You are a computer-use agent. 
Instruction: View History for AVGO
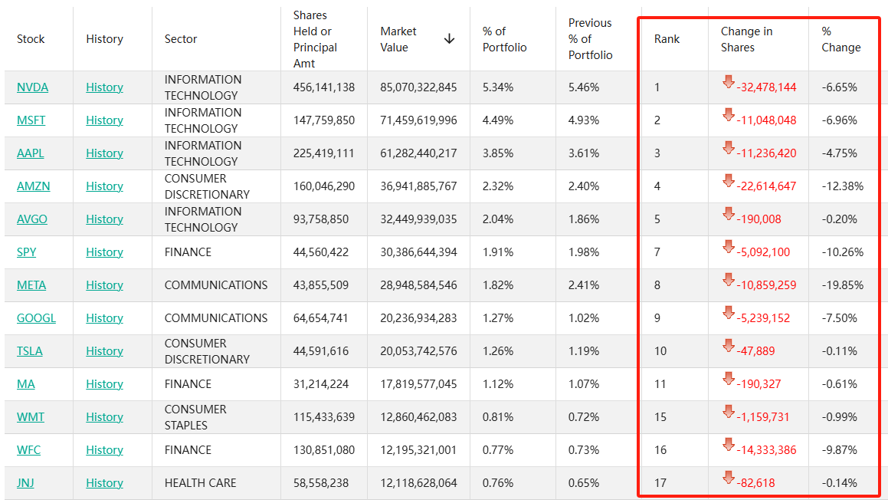click(104, 219)
